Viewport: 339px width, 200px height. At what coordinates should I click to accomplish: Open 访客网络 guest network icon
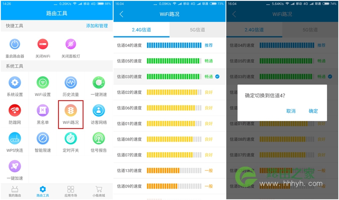click(x=99, y=110)
